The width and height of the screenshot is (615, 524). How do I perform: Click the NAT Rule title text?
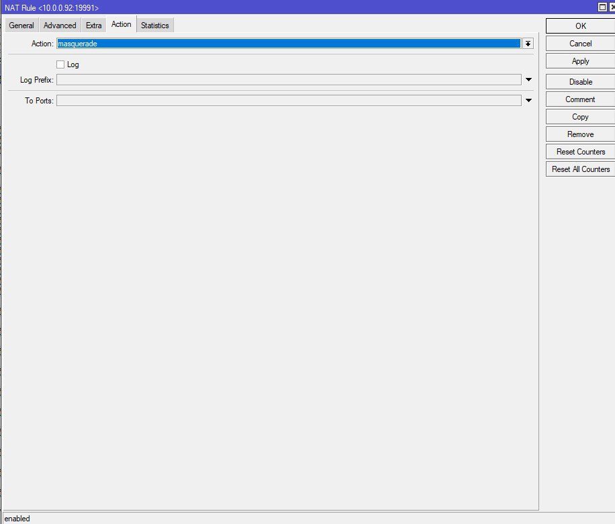tap(52, 8)
